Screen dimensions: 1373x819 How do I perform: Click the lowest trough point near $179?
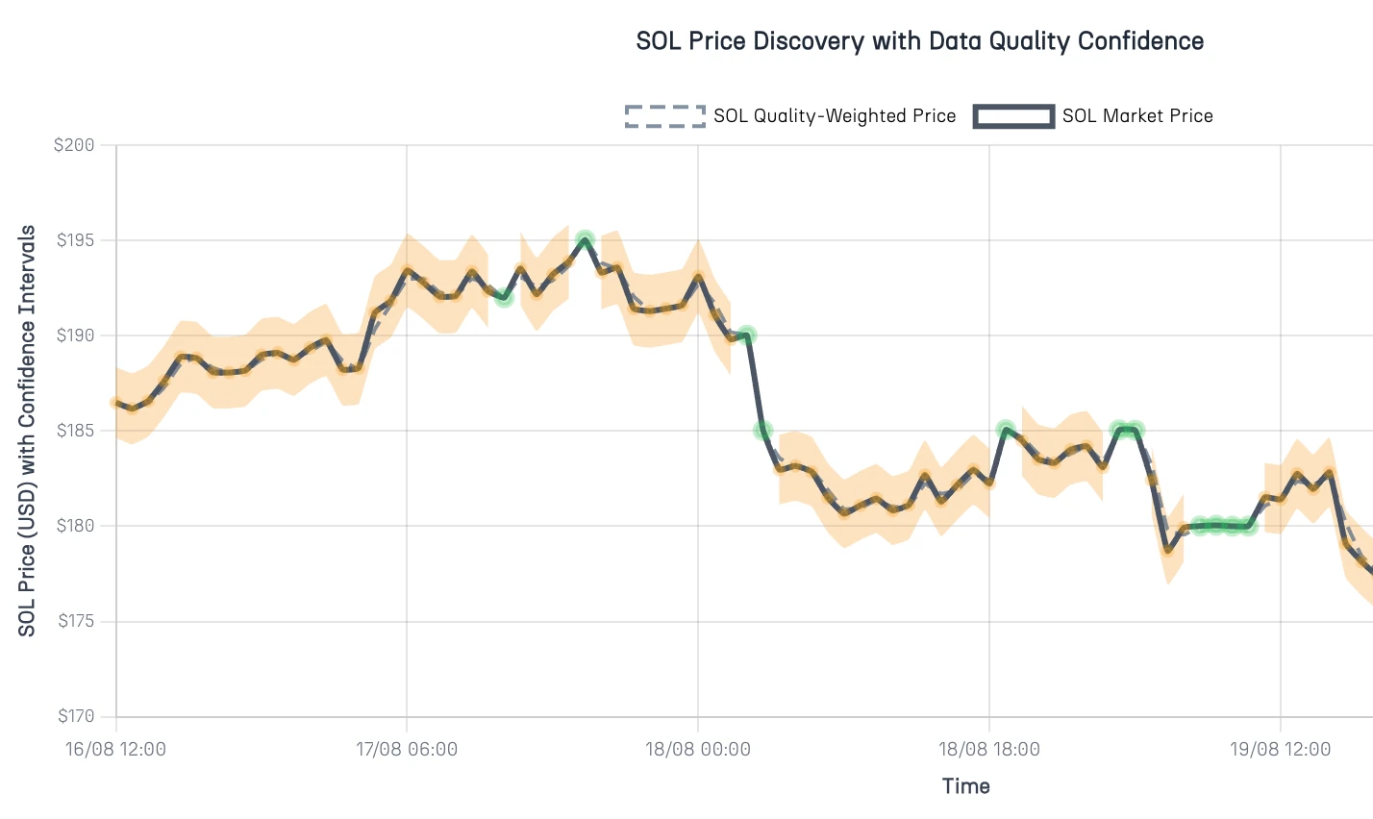(1168, 550)
